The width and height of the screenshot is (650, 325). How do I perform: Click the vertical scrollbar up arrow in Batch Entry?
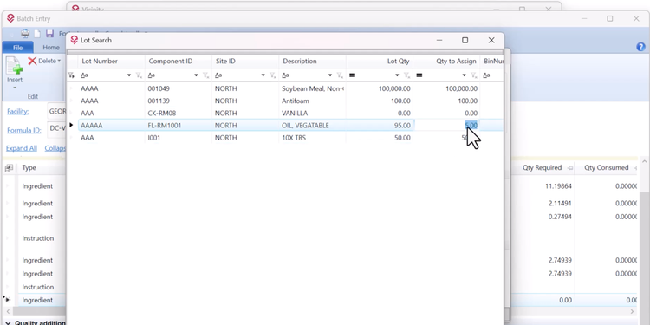pos(644,161)
